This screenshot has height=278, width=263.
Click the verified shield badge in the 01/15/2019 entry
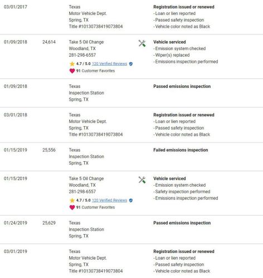(x=131, y=200)
